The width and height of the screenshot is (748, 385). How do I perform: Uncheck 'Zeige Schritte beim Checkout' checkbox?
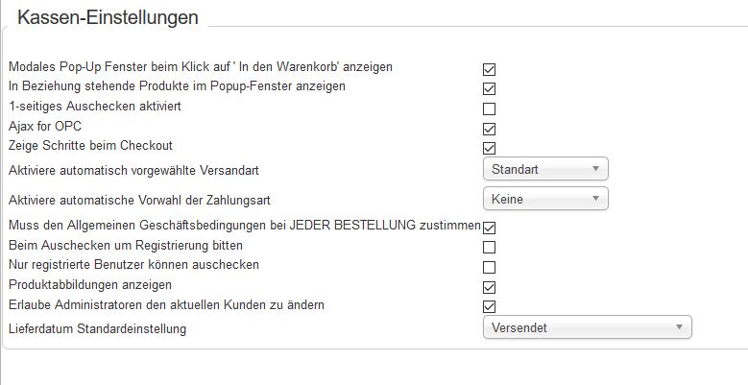(x=489, y=149)
